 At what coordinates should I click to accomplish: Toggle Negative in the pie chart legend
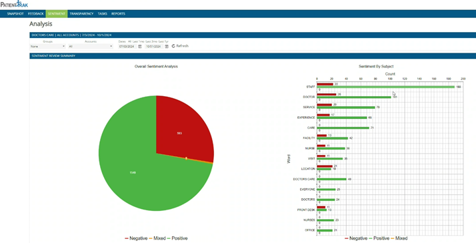[136, 238]
